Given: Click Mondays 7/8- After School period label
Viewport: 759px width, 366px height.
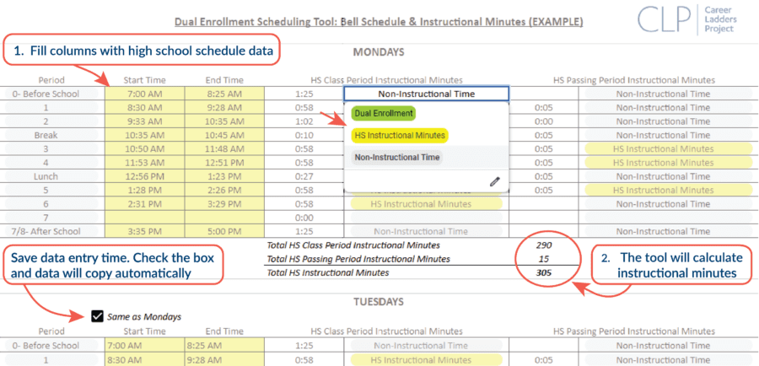Looking at the screenshot, I should 46,231.
